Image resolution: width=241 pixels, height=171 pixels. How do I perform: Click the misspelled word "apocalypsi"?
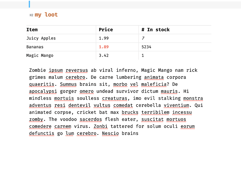pos(43,91)
